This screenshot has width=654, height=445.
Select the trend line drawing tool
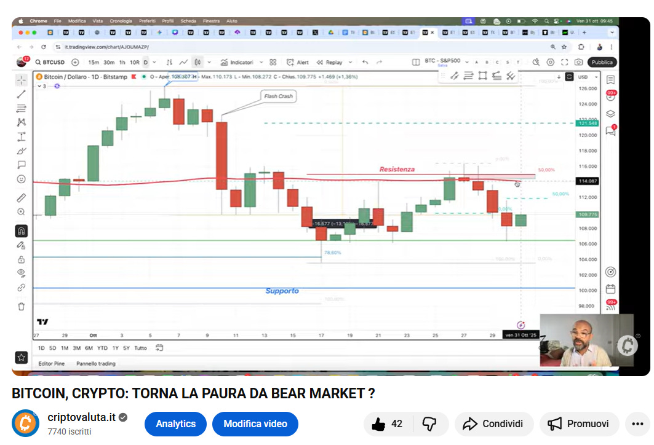tap(22, 94)
